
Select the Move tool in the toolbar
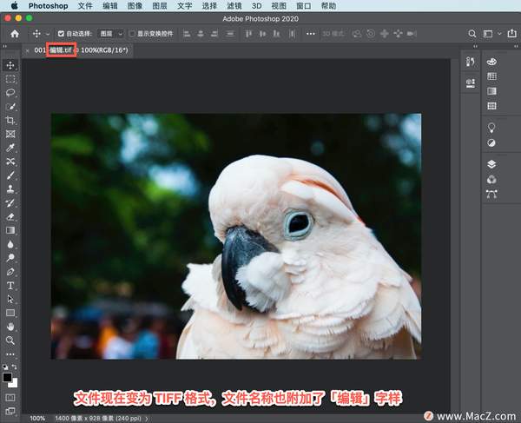[10, 65]
